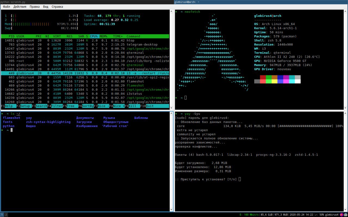Click the Command column header in htop
Image resolution: width=348 pixels, height=217 pixels.
point(133,36)
